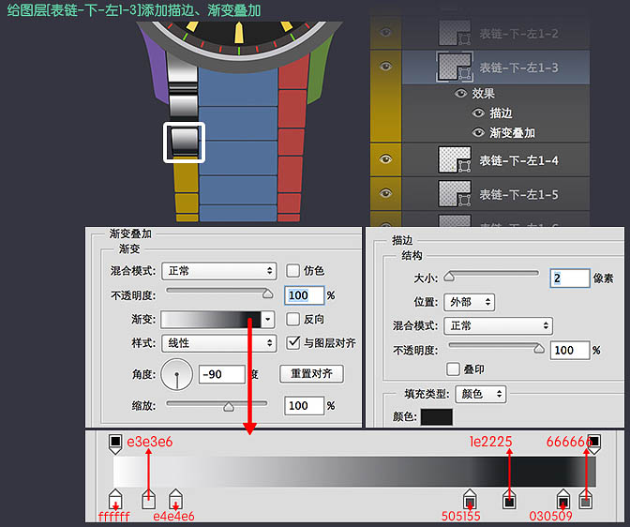Open the stroke 位置 外部 dropdown
The height and width of the screenshot is (527, 630).
470,302
